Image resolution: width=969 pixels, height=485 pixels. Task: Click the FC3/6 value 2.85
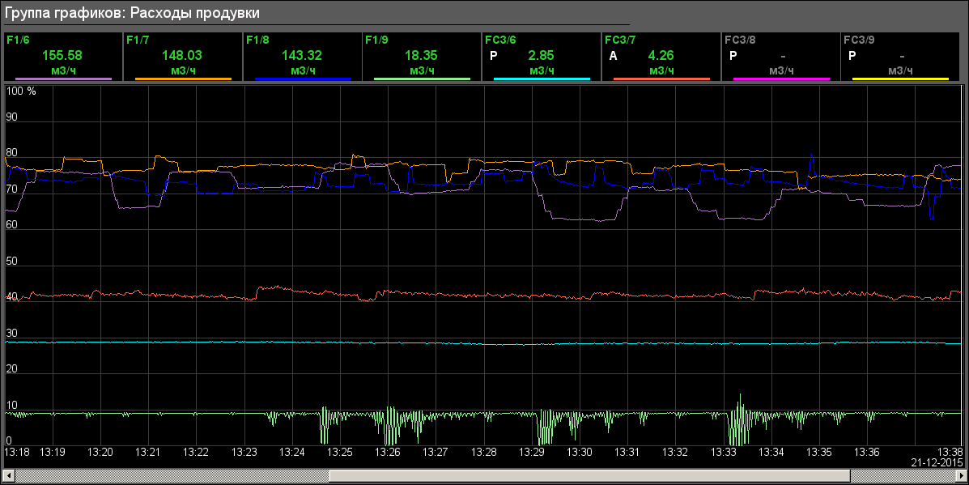click(x=541, y=56)
